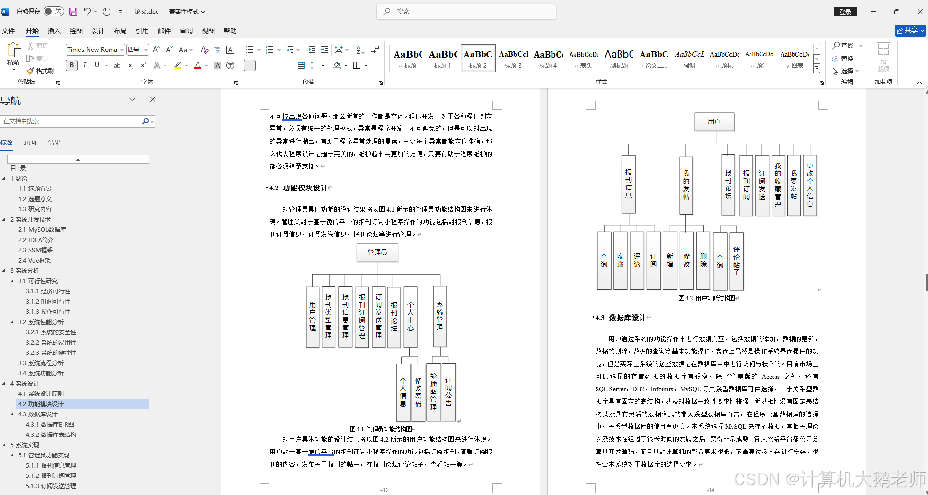
Task: Apply strikethrough formatting
Action: coord(117,65)
